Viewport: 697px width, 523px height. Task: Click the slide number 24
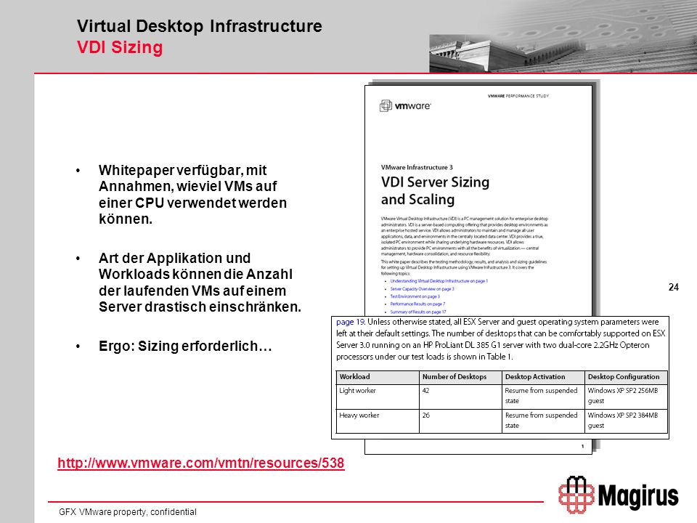(674, 288)
